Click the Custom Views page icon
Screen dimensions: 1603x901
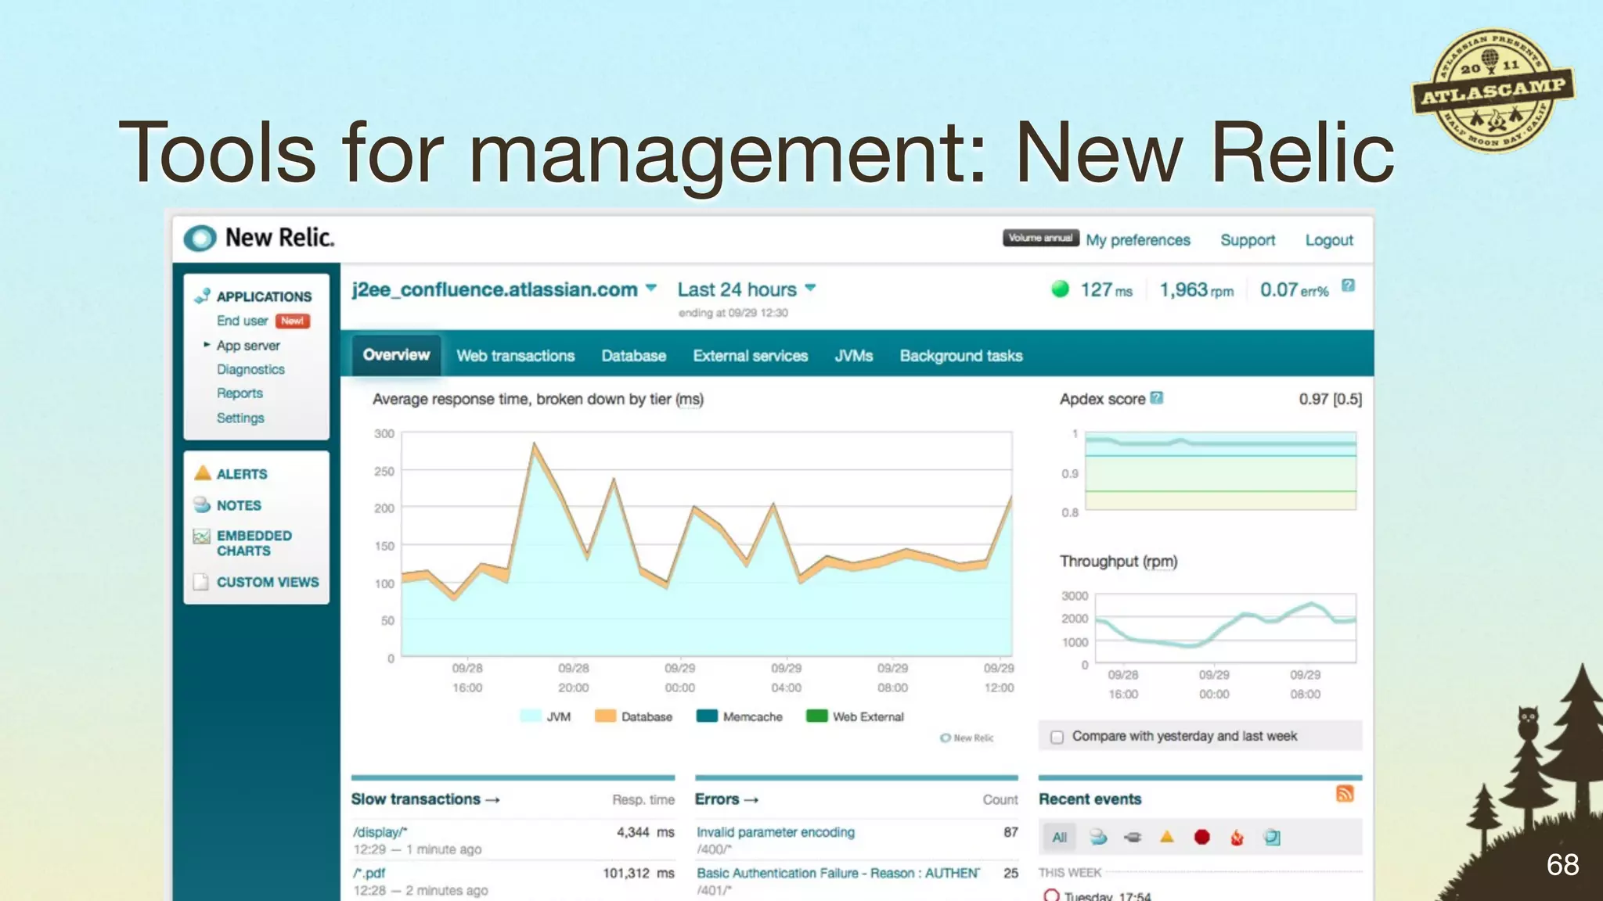201,582
